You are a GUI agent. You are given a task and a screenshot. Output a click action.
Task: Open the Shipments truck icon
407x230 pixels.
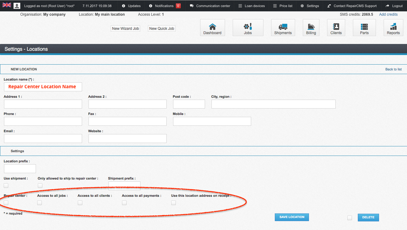pos(283,28)
